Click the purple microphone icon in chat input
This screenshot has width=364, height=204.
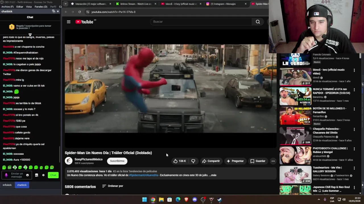point(6,175)
